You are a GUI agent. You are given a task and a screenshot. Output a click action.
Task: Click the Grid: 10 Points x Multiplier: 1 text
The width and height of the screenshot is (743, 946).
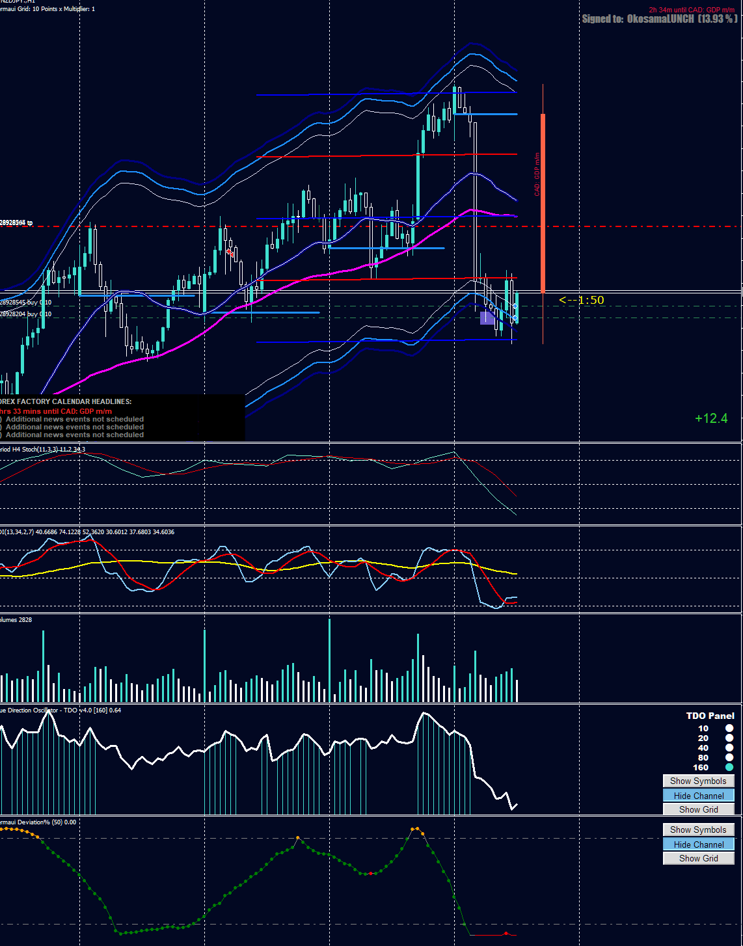pos(47,9)
